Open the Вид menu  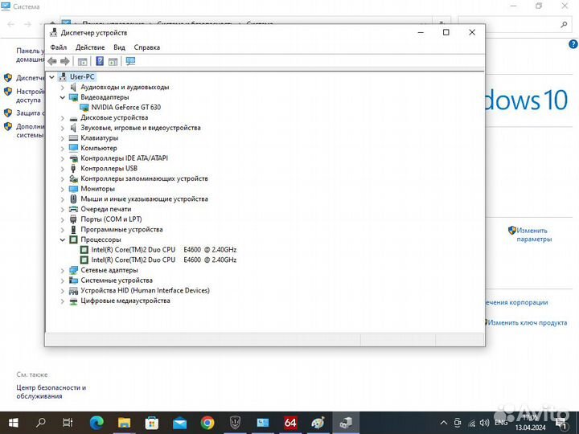[119, 47]
